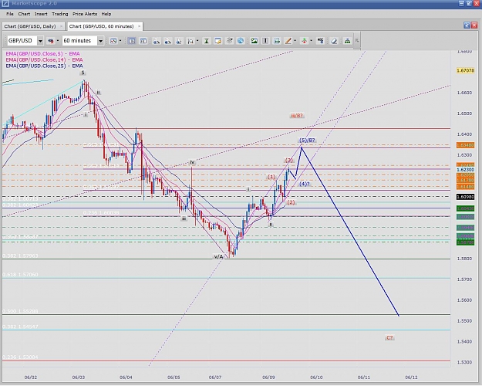Image resolution: width=482 pixels, height=386 pixels.
Task: Click the globe icon in toolbar
Action: [x=241, y=41]
